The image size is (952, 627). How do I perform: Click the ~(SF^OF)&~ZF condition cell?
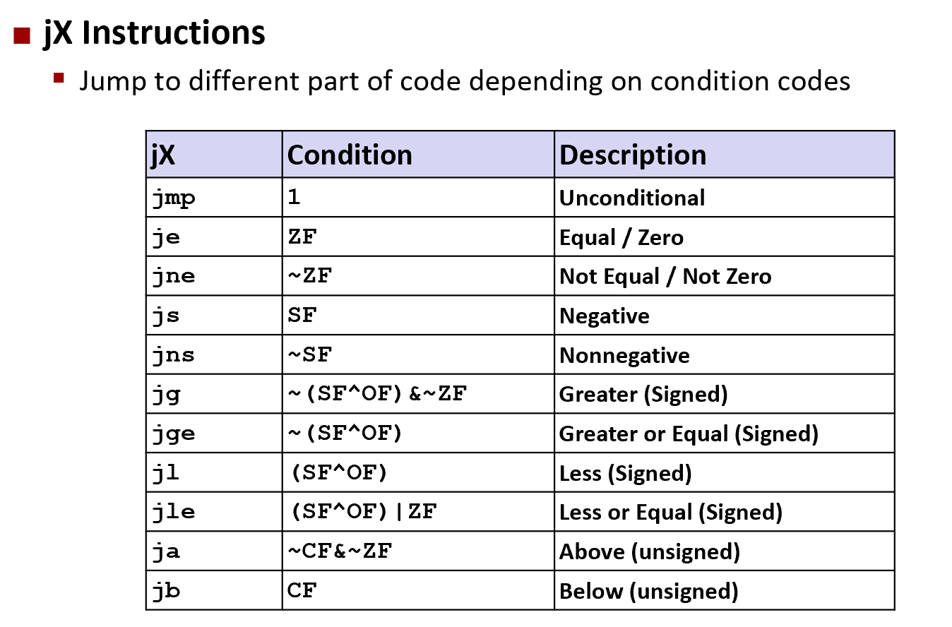(418, 394)
